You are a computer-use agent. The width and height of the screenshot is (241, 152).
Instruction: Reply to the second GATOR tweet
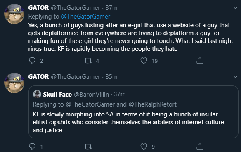pos(32,147)
